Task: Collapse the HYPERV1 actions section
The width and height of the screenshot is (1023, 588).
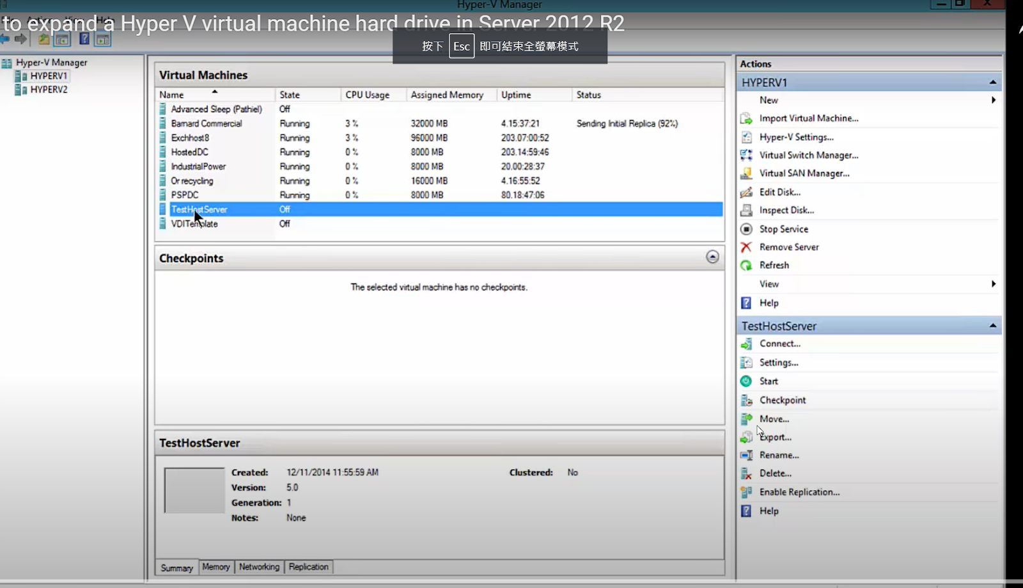Action: [x=993, y=82]
